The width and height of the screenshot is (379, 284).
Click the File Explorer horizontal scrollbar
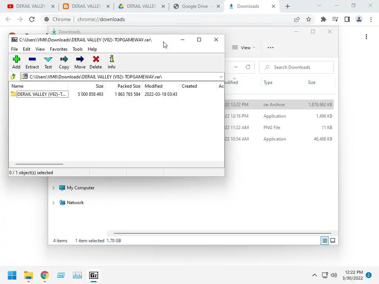point(222,233)
